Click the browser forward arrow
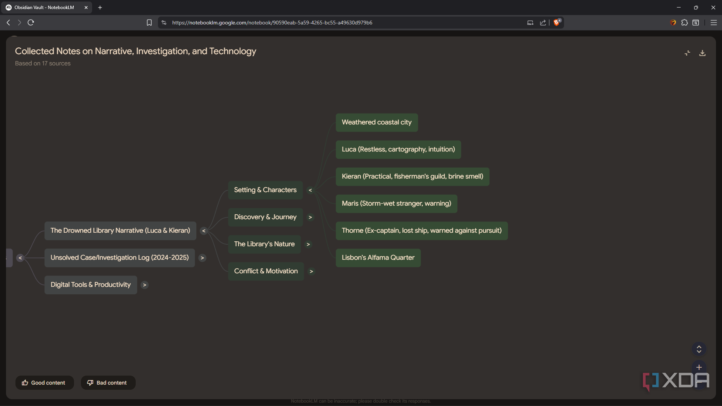This screenshot has width=722, height=406. coord(19,23)
